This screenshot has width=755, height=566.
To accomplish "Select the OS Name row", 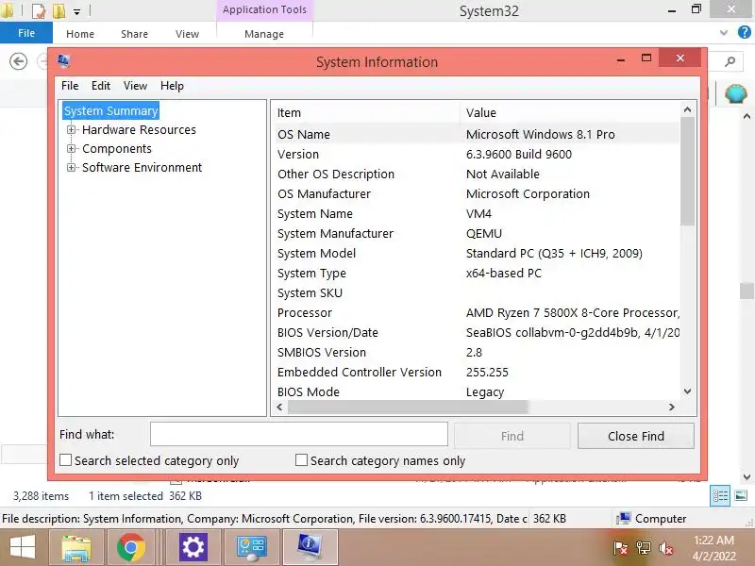I will click(477, 134).
